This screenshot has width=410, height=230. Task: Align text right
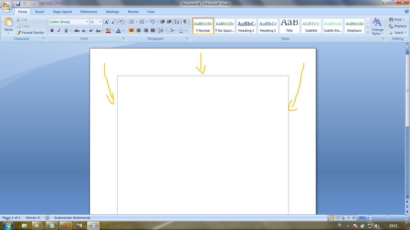[x=146, y=31]
